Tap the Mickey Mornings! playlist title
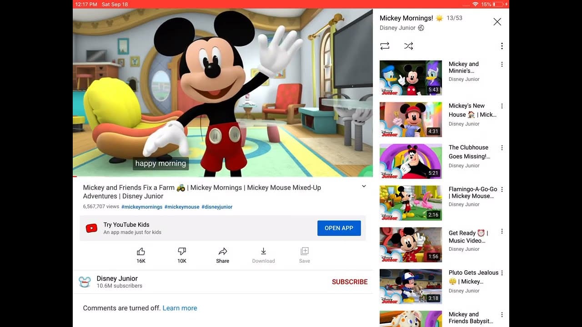The height and width of the screenshot is (327, 582). click(x=411, y=18)
